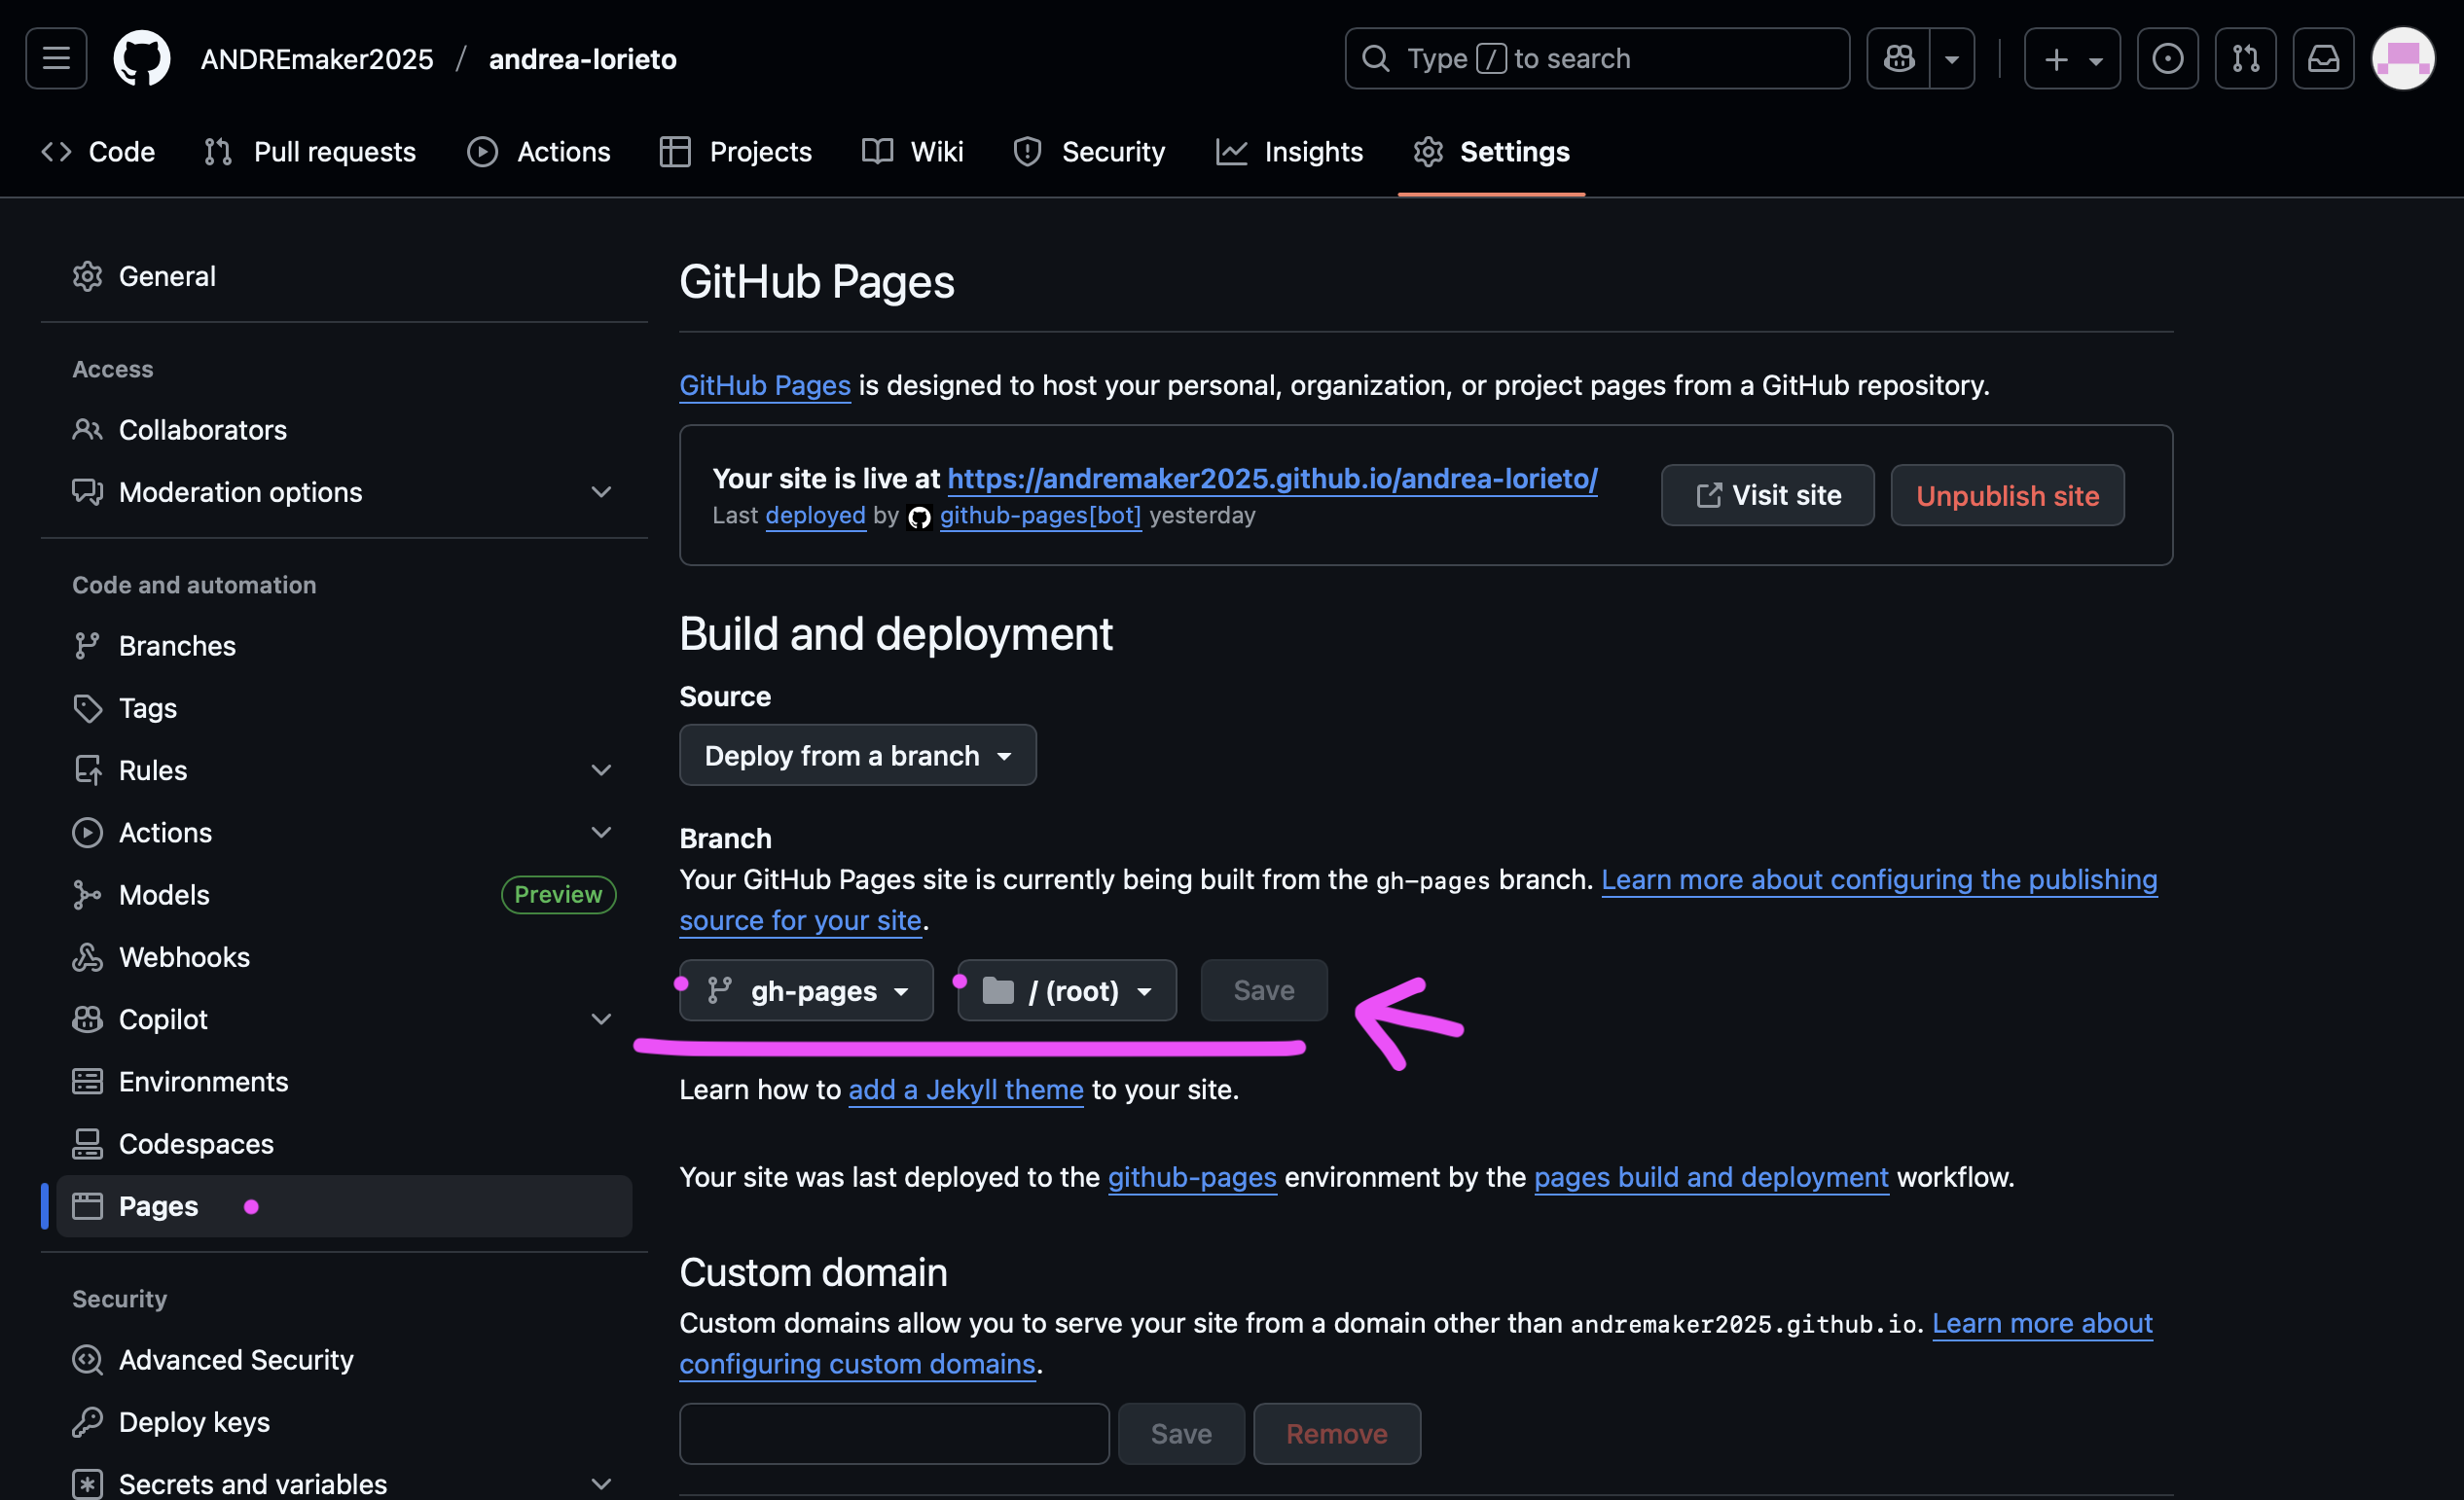Expand the Moderation options section
2464x1500 pixels.
coord(600,491)
